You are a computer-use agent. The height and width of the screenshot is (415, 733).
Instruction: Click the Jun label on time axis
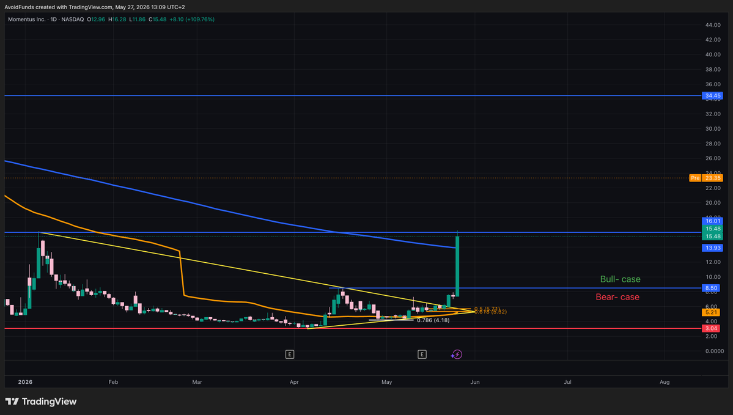475,382
